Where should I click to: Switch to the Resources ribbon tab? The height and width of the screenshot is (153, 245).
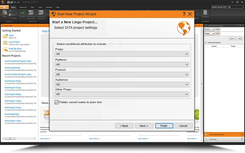pos(23,7)
